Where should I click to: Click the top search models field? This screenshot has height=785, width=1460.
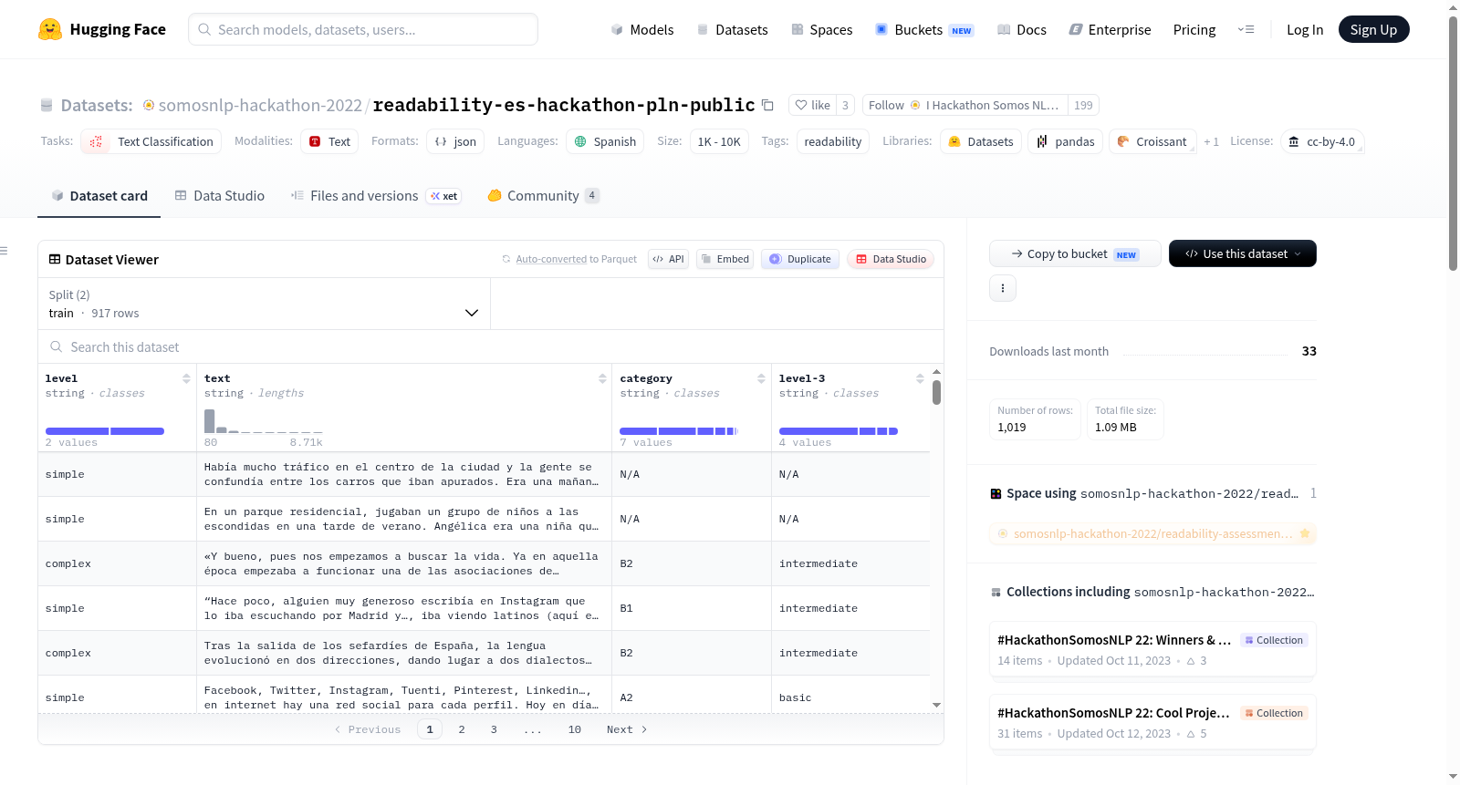coord(363,29)
